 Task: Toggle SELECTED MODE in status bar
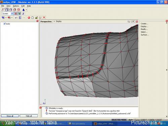coord(119,120)
